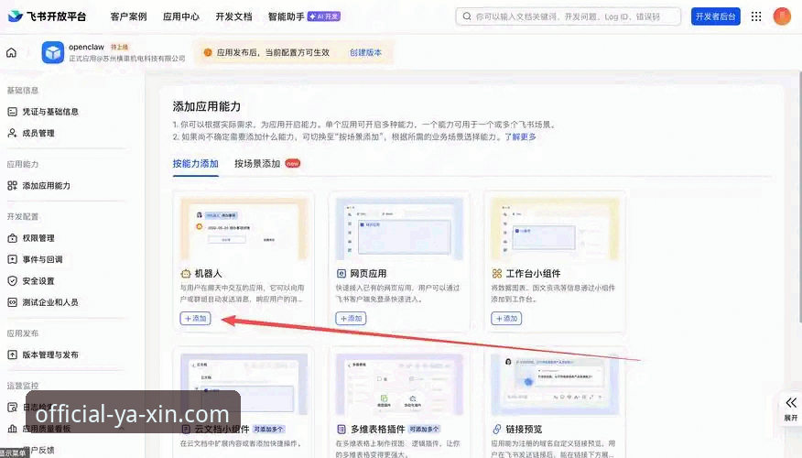The image size is (802, 458).
Task: Click the 创建版本 link
Action: click(365, 53)
